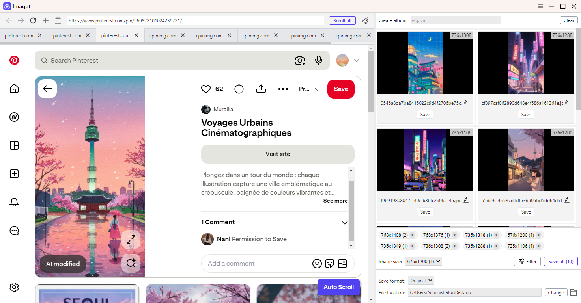581x303 pixels.
Task: Open the Save format dropdown
Action: [421, 281]
